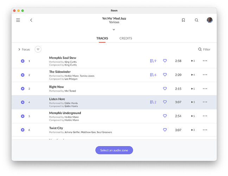Expand album details chevron below title
This screenshot has height=176, width=228.
[114, 30]
